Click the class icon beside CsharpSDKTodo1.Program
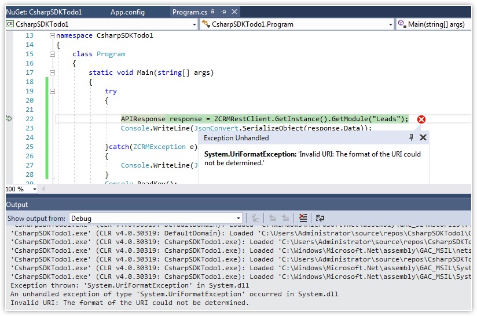The height and width of the screenshot is (316, 477). [x=206, y=24]
